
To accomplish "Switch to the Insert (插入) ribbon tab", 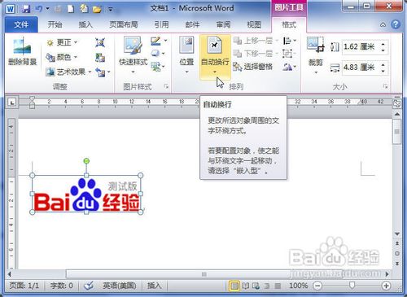I will click(85, 25).
